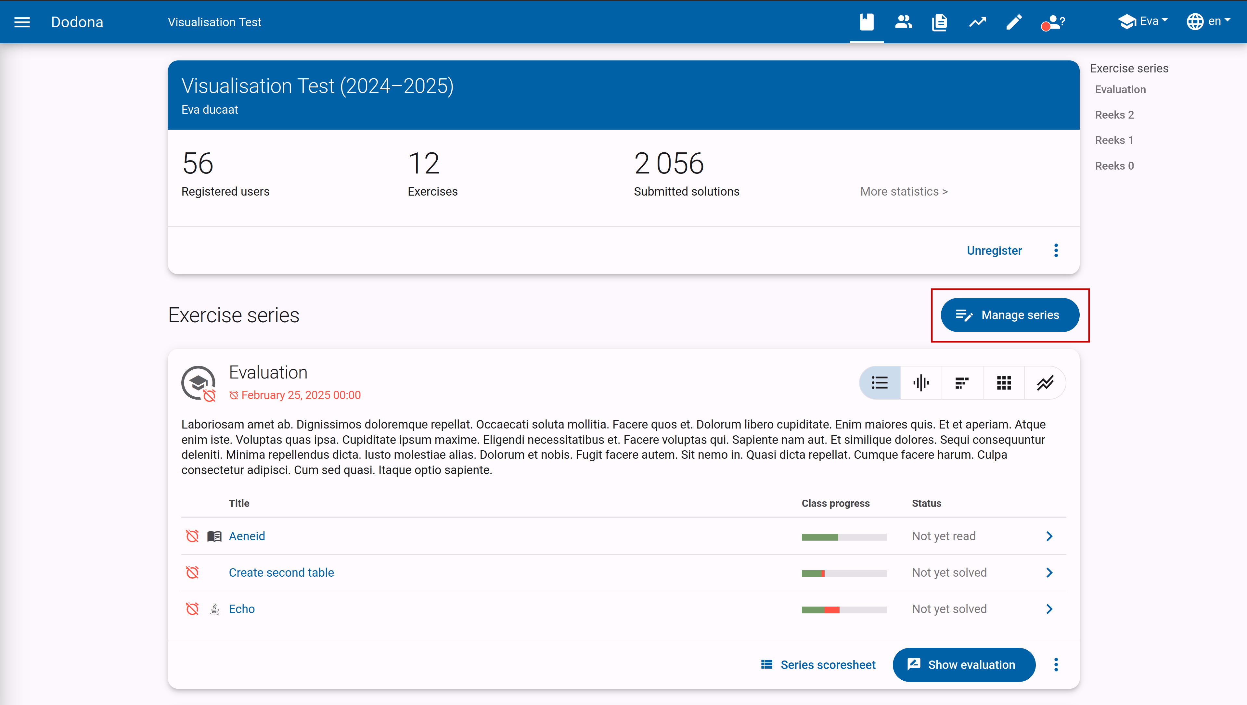Viewport: 1247px width, 705px height.
Task: Click the 56 Registered users statistic
Action: click(225, 174)
